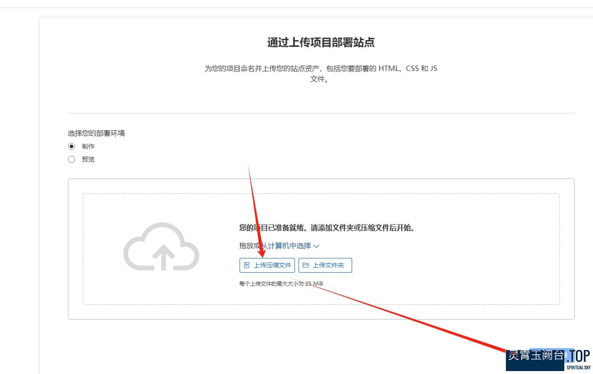Screen dimensions: 593x374
Task: Click the 您的项目已准备就绪 status message
Action: [x=327, y=228]
